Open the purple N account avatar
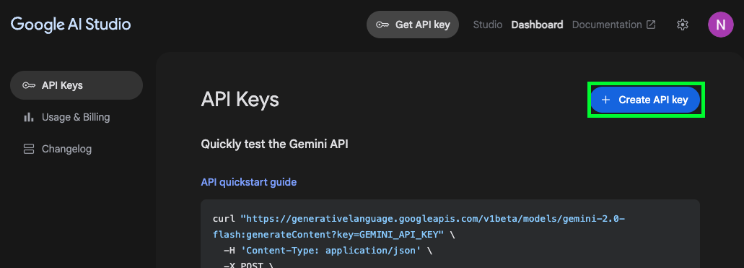 (720, 25)
